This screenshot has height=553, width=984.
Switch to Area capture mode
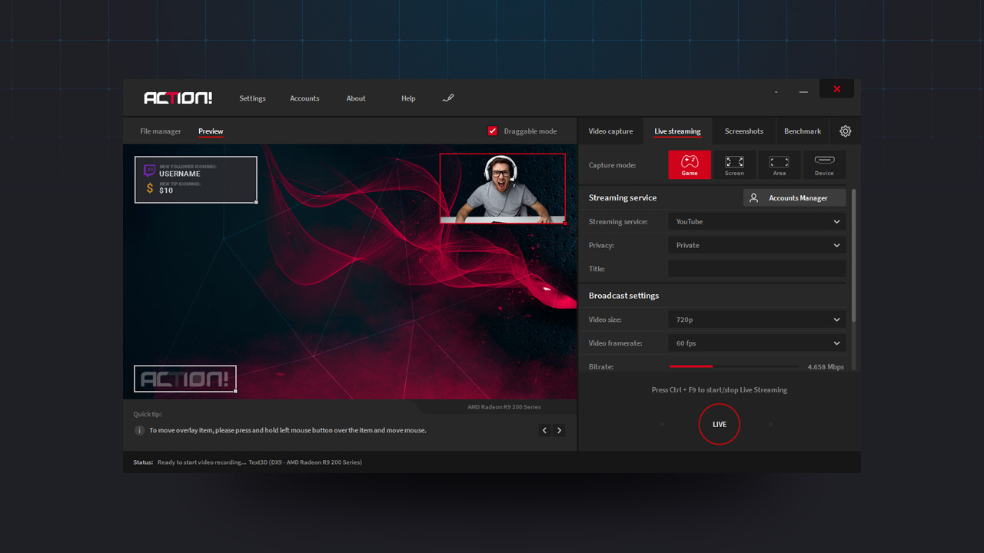779,164
